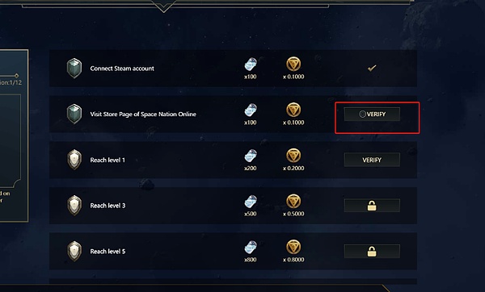Verify the Visit Store Page task
Screen dimensions: 485x292
pyautogui.click(x=372, y=115)
